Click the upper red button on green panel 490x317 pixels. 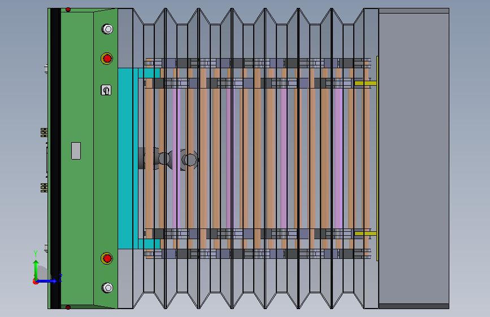[107, 58]
